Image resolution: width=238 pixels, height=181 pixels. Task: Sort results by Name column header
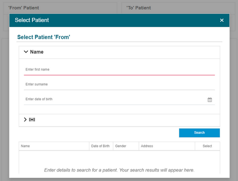[26, 146]
